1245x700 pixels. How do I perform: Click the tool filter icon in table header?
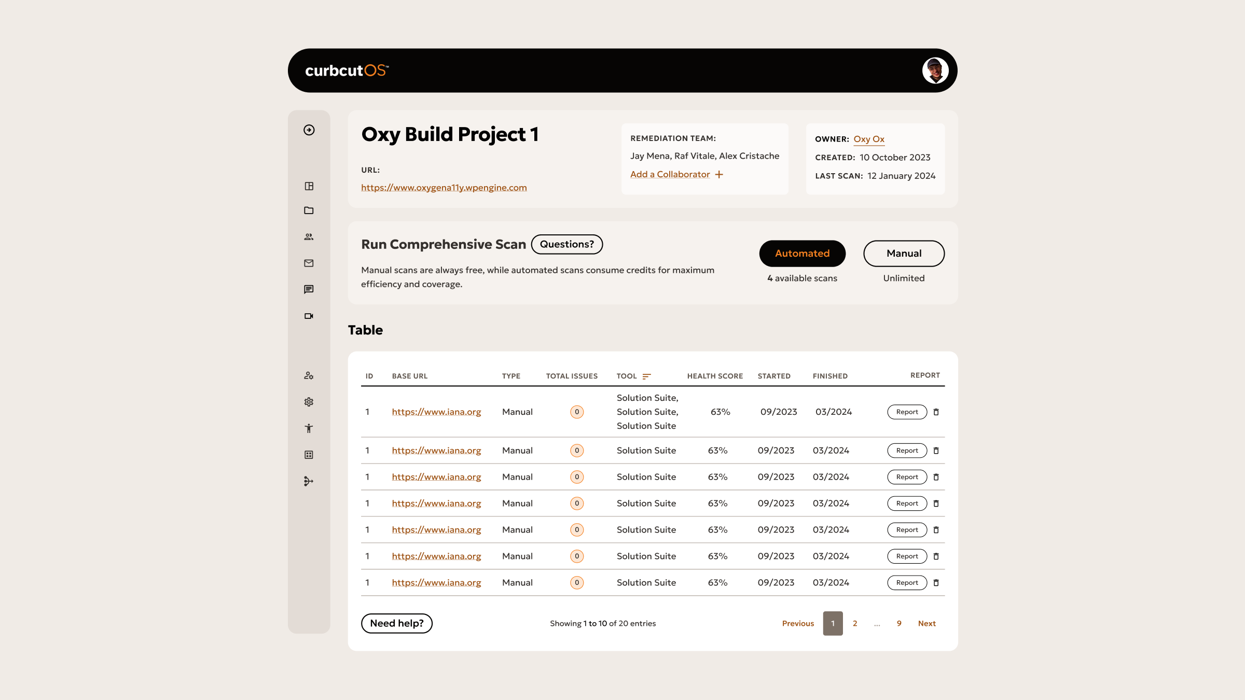[646, 376]
